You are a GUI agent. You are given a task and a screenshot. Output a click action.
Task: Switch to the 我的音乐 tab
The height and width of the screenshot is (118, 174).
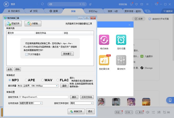(x=15, y=11)
